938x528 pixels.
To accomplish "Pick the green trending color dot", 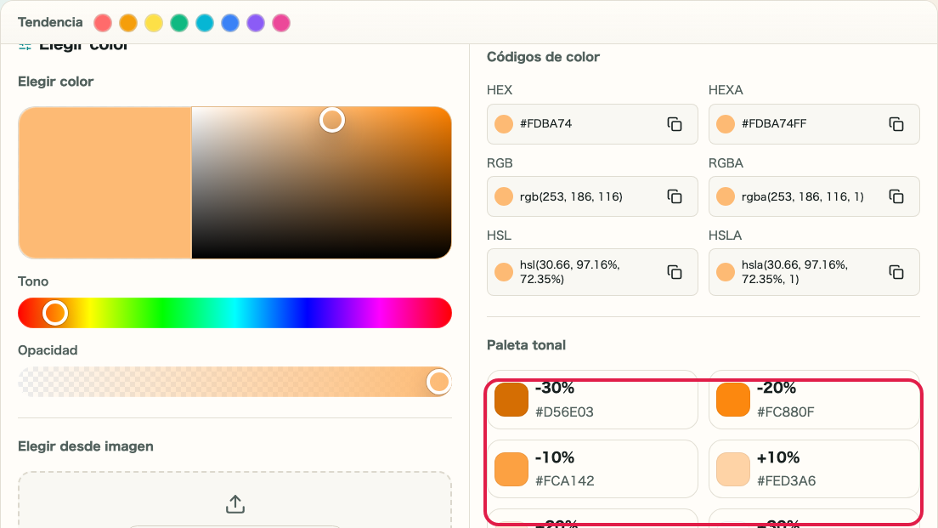I will [179, 23].
